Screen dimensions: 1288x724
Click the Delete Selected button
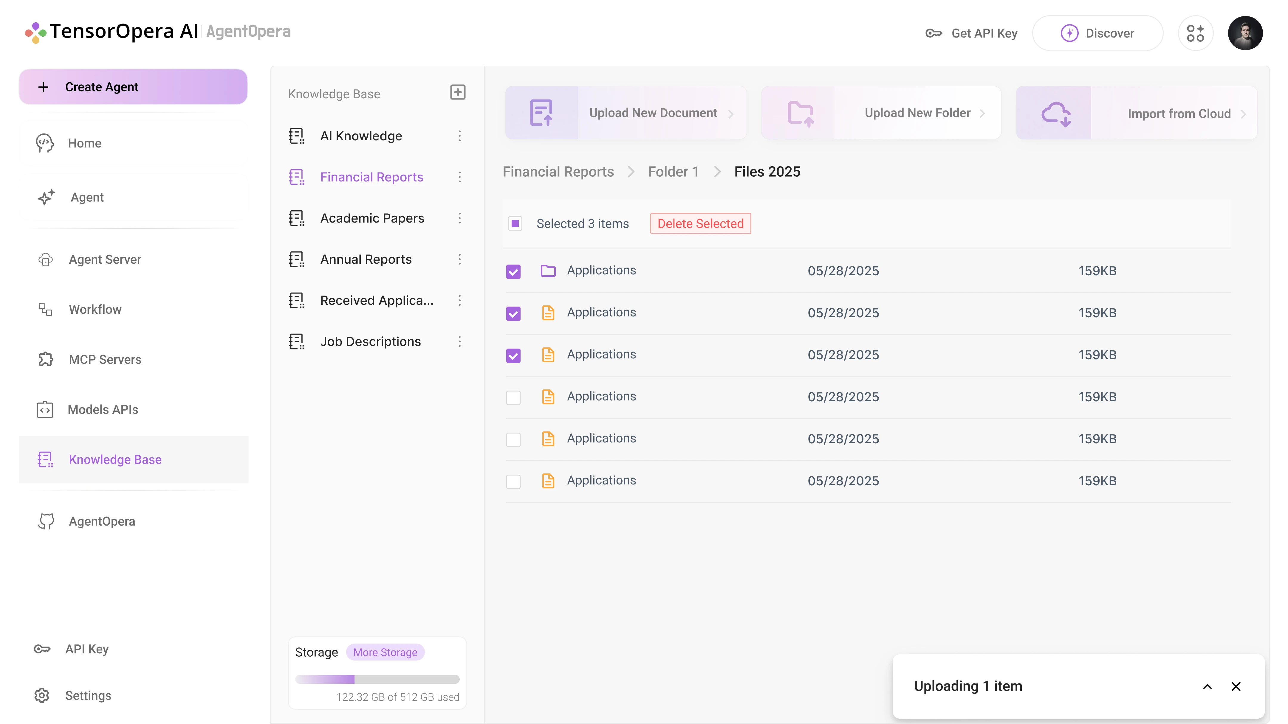700,223
